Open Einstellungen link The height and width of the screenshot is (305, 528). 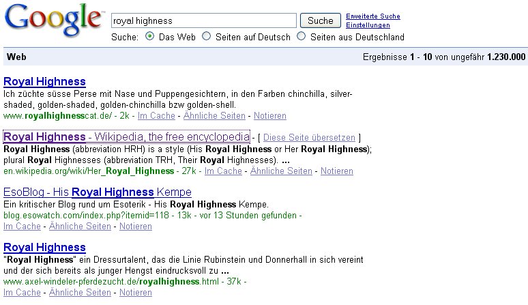[368, 25]
